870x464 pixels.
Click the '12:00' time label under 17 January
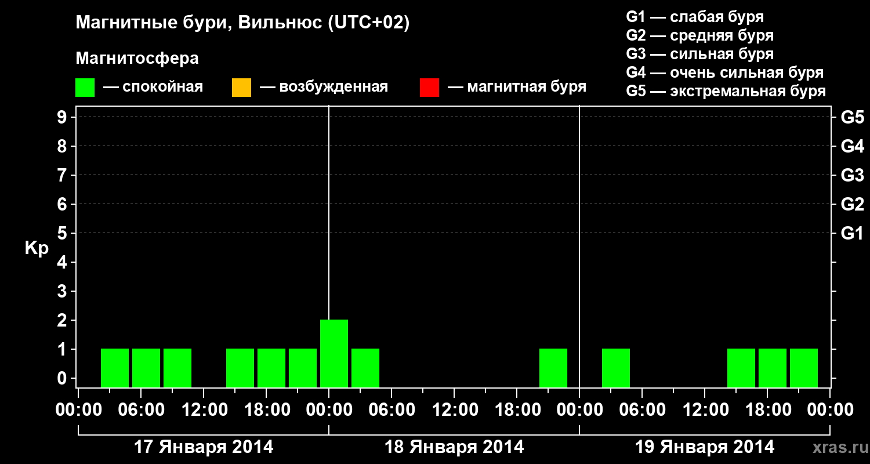[204, 410]
